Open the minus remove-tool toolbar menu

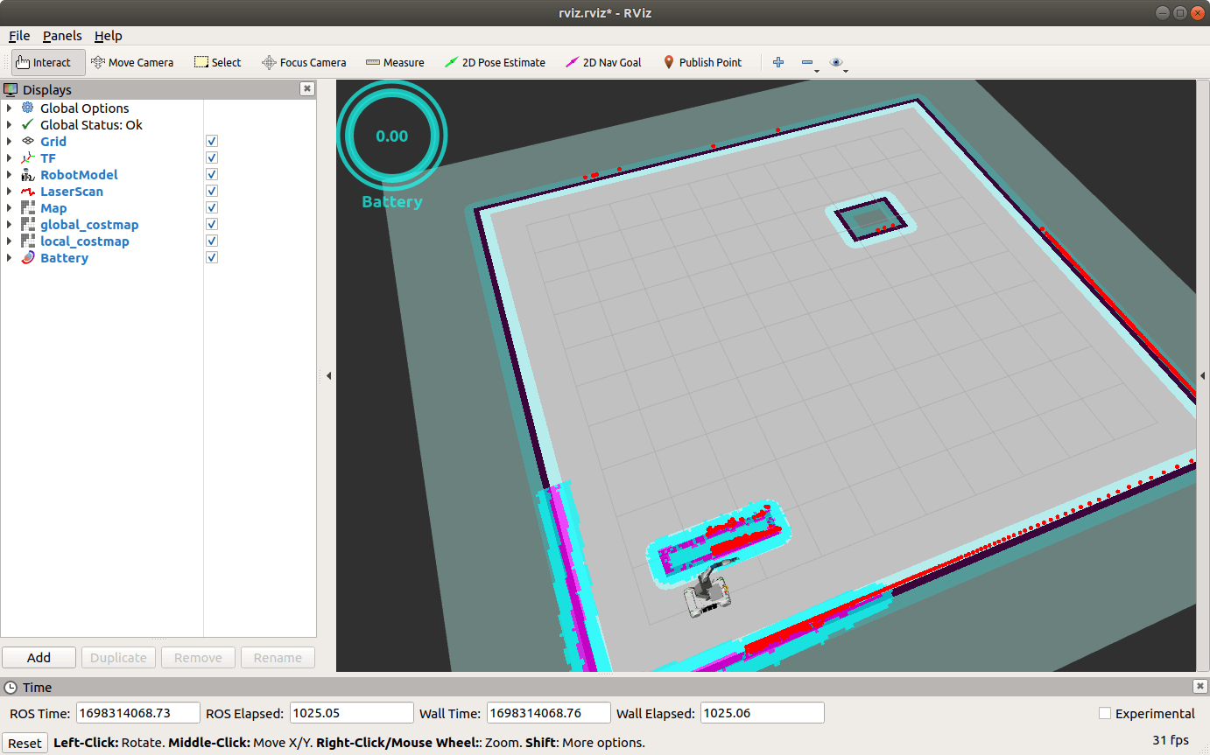pyautogui.click(x=809, y=63)
